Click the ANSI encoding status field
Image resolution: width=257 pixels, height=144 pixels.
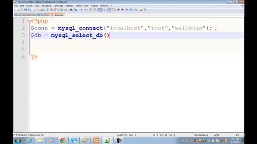(217, 135)
